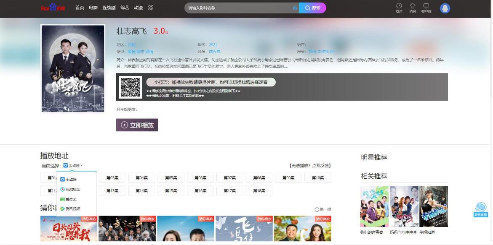Open the 学姐知道 related poster
Screen dimensions: 493x245
pos(434,206)
